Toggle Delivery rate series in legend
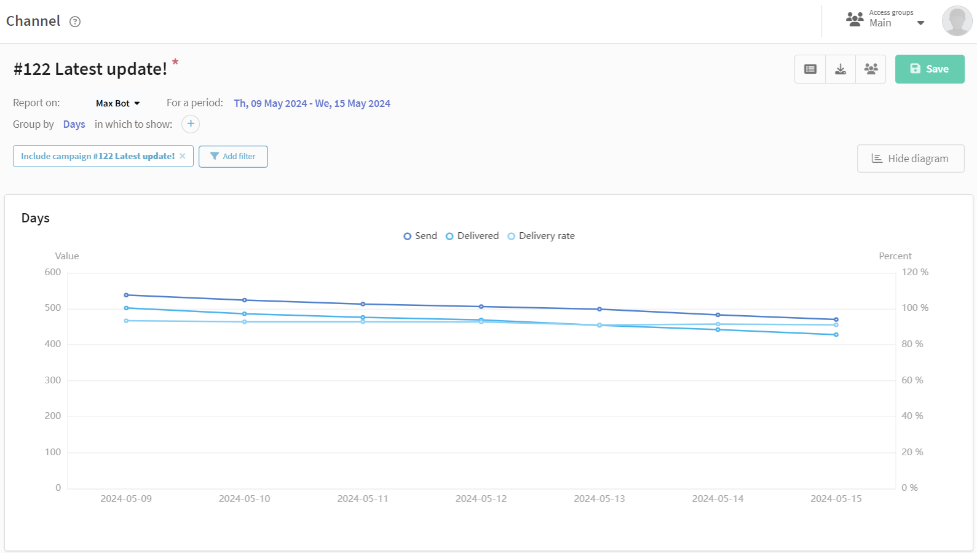 (x=541, y=236)
